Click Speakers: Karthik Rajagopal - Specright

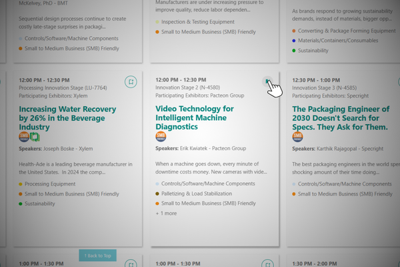point(338,149)
